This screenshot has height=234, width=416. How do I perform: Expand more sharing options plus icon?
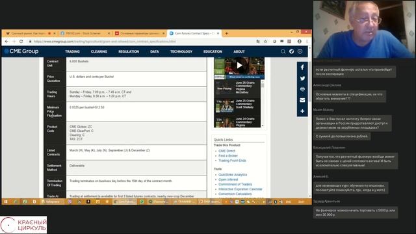(x=302, y=111)
